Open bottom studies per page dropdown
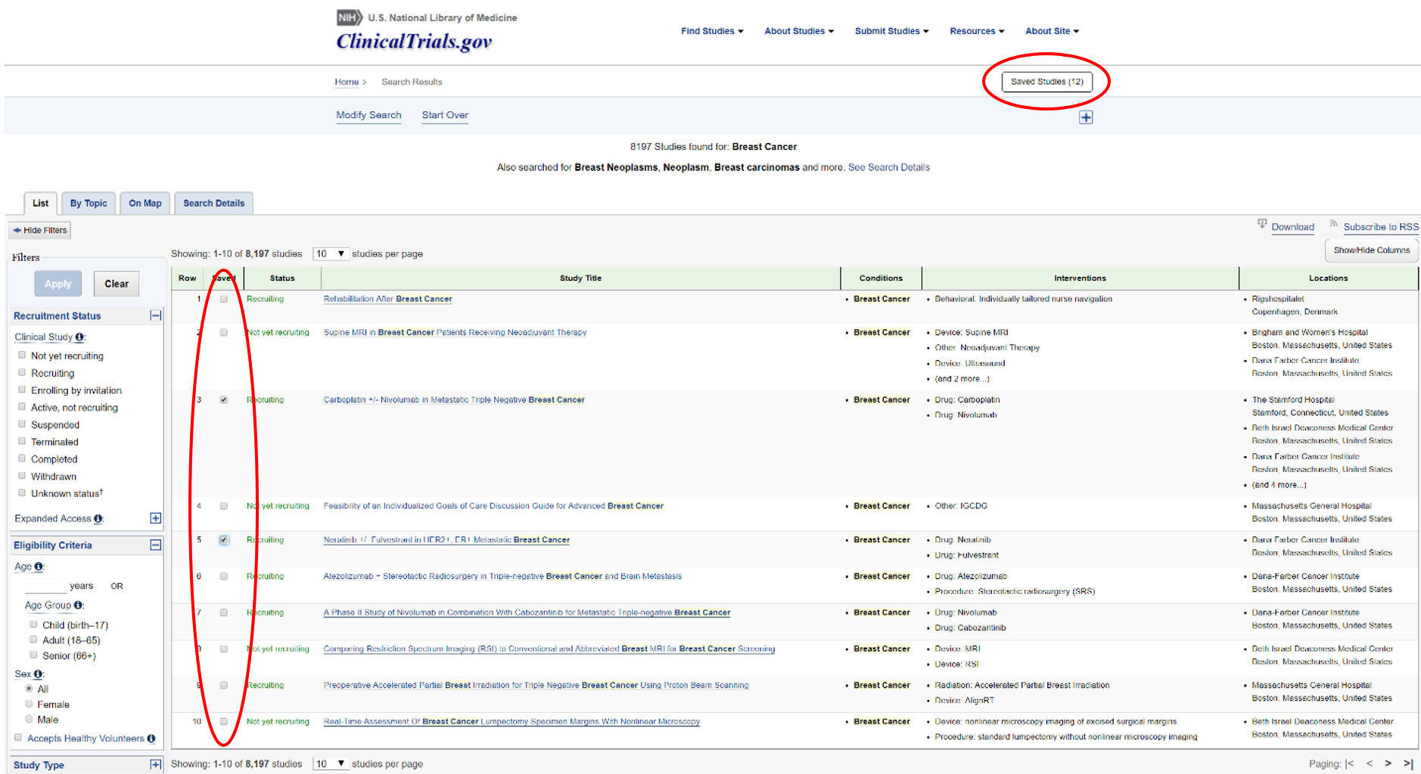1421x774 pixels. [331, 763]
